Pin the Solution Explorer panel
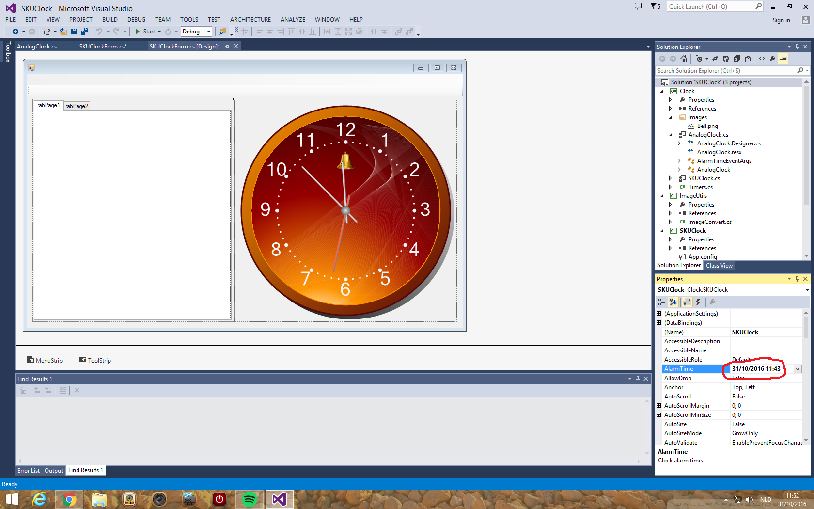 pos(797,47)
